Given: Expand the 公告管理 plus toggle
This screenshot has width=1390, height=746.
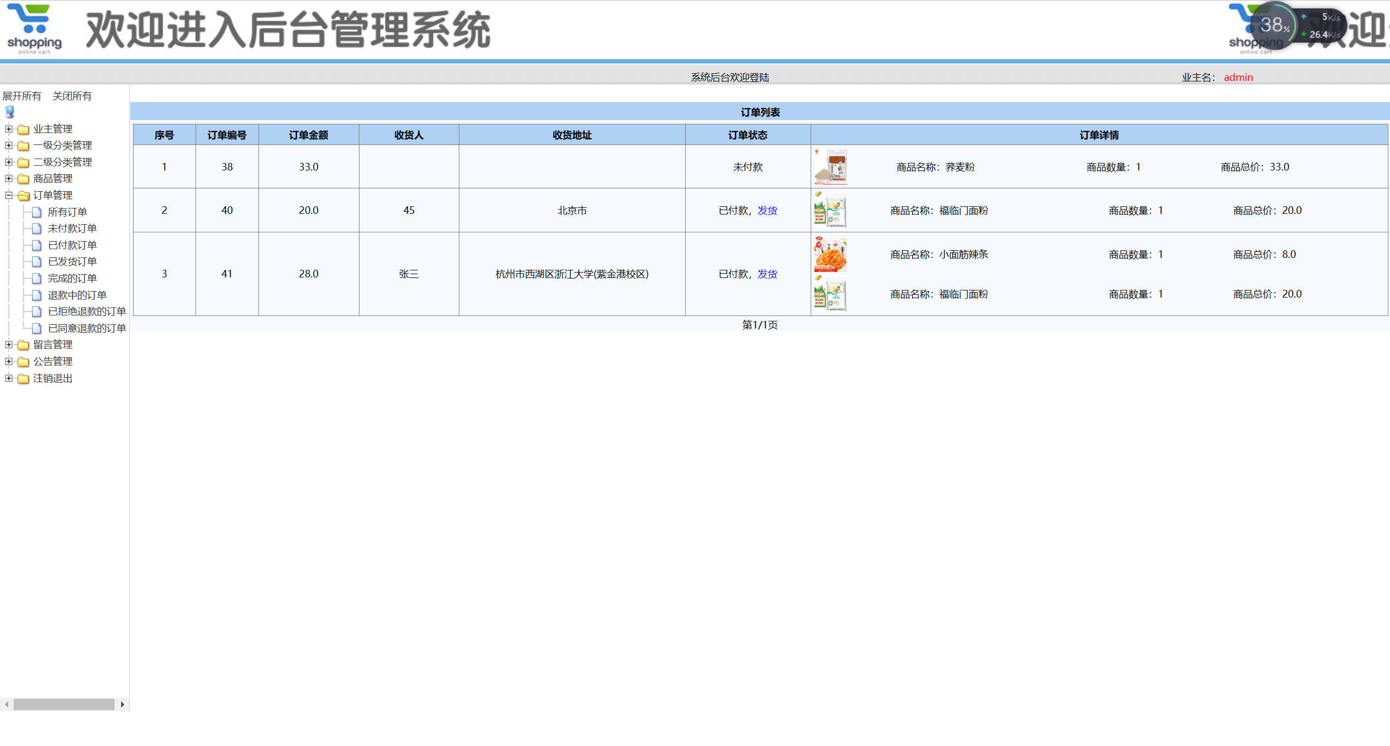Looking at the screenshot, I should (x=9, y=362).
